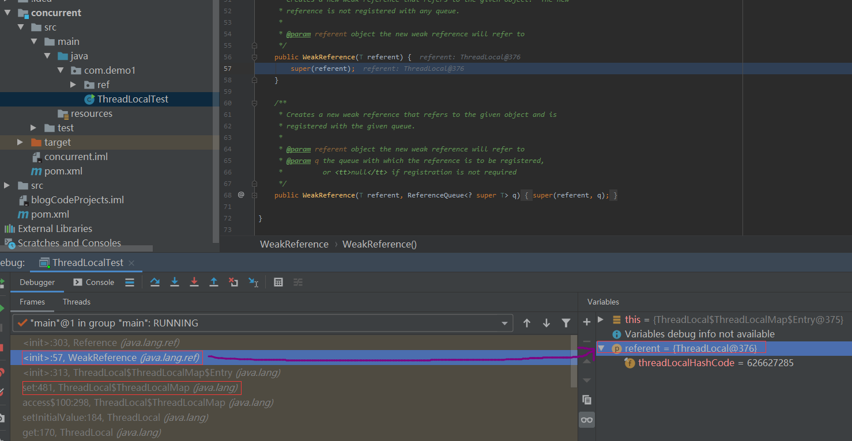The width and height of the screenshot is (852, 441).
Task: Fold the constructor at line 56
Action: pos(255,57)
